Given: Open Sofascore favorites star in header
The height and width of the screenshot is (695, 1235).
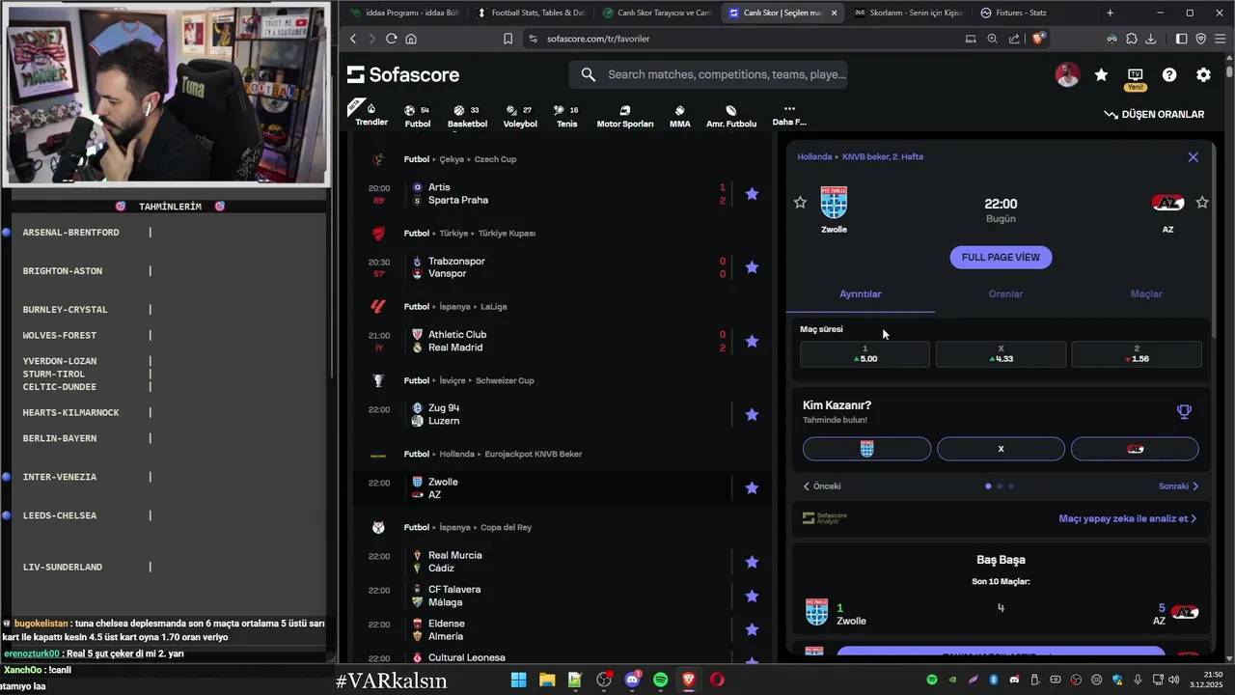Looking at the screenshot, I should click(1101, 74).
